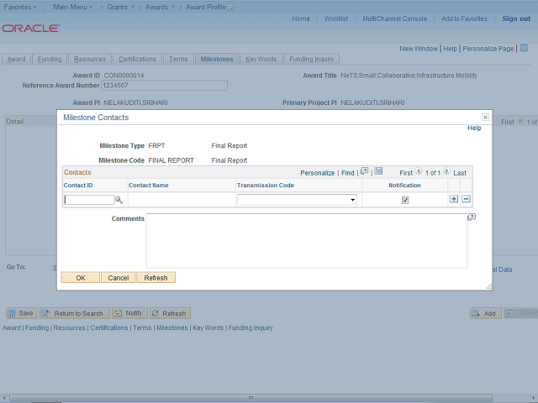Click into the Contact ID field
Viewport: 538px width, 403px height.
coord(89,200)
